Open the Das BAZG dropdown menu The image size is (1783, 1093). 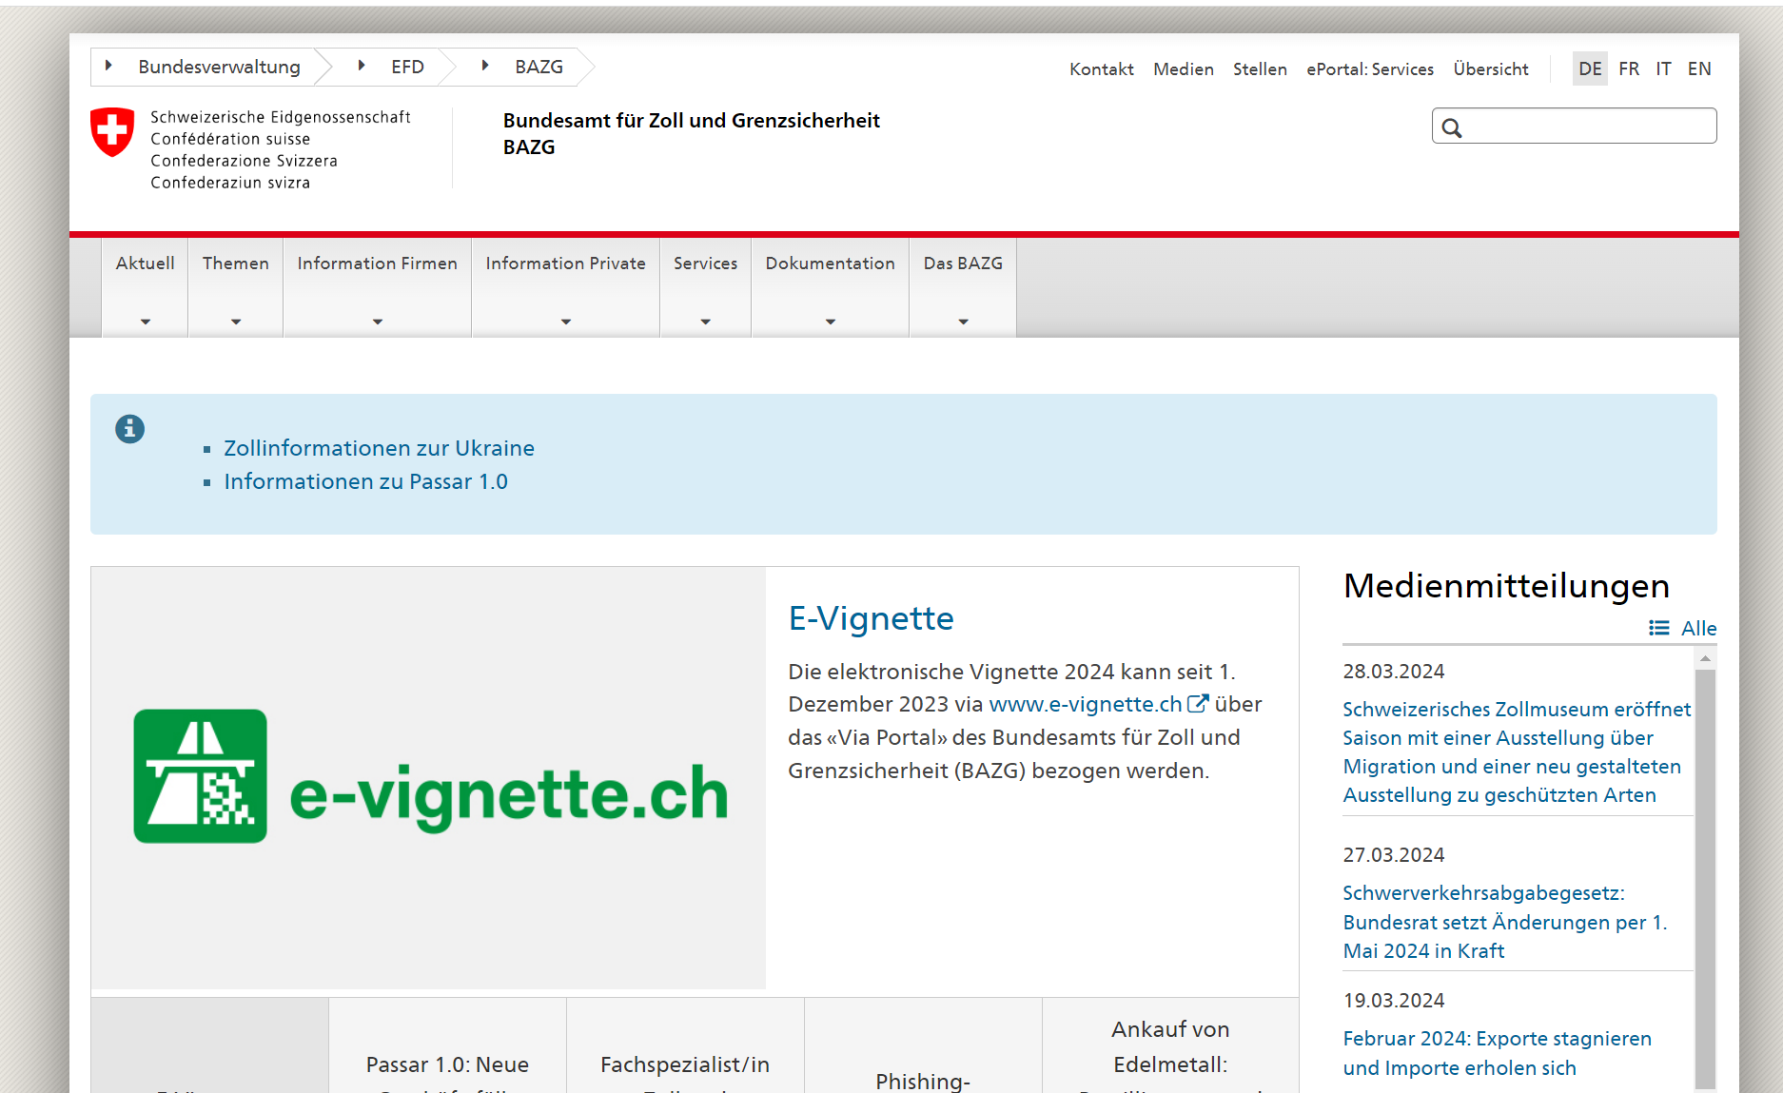[964, 287]
